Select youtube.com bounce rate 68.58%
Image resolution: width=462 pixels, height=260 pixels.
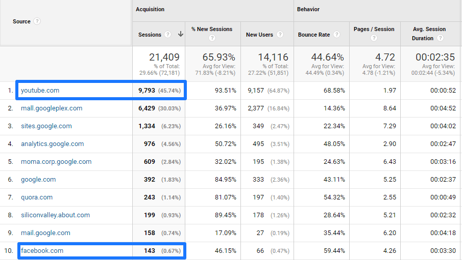[334, 91]
